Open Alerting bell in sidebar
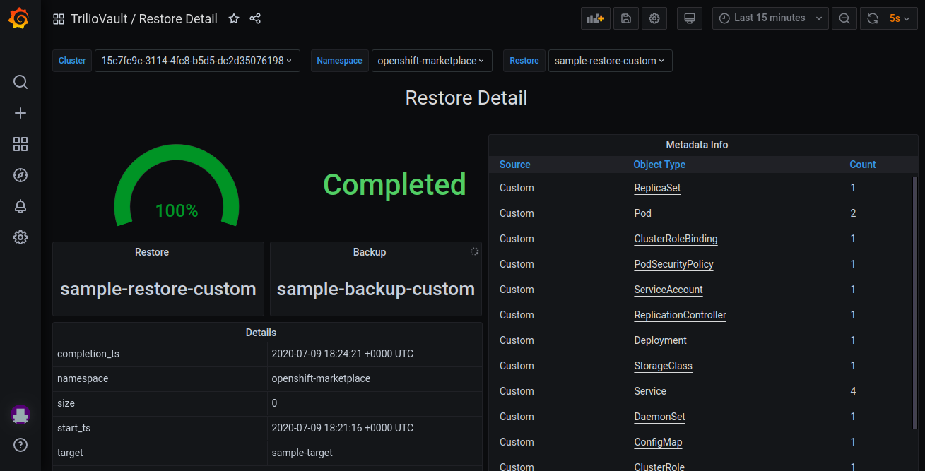 (20, 206)
